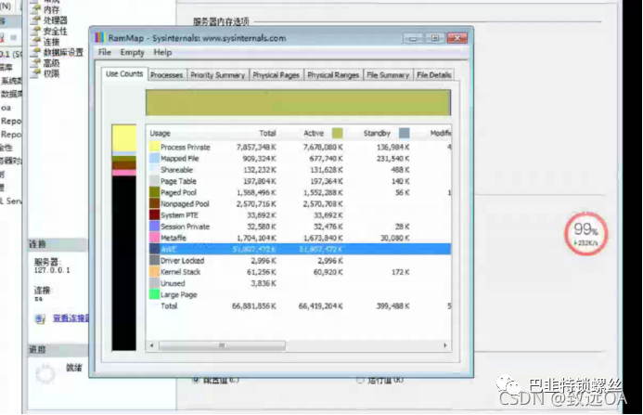Click the horizontal scrollbar right arrow

tap(445, 345)
